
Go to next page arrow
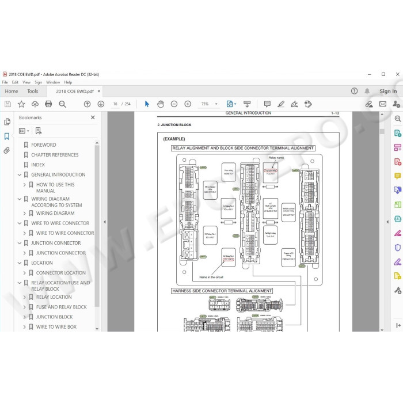[x=101, y=104]
